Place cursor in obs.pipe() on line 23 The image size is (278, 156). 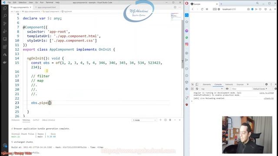pyautogui.click(x=50, y=103)
